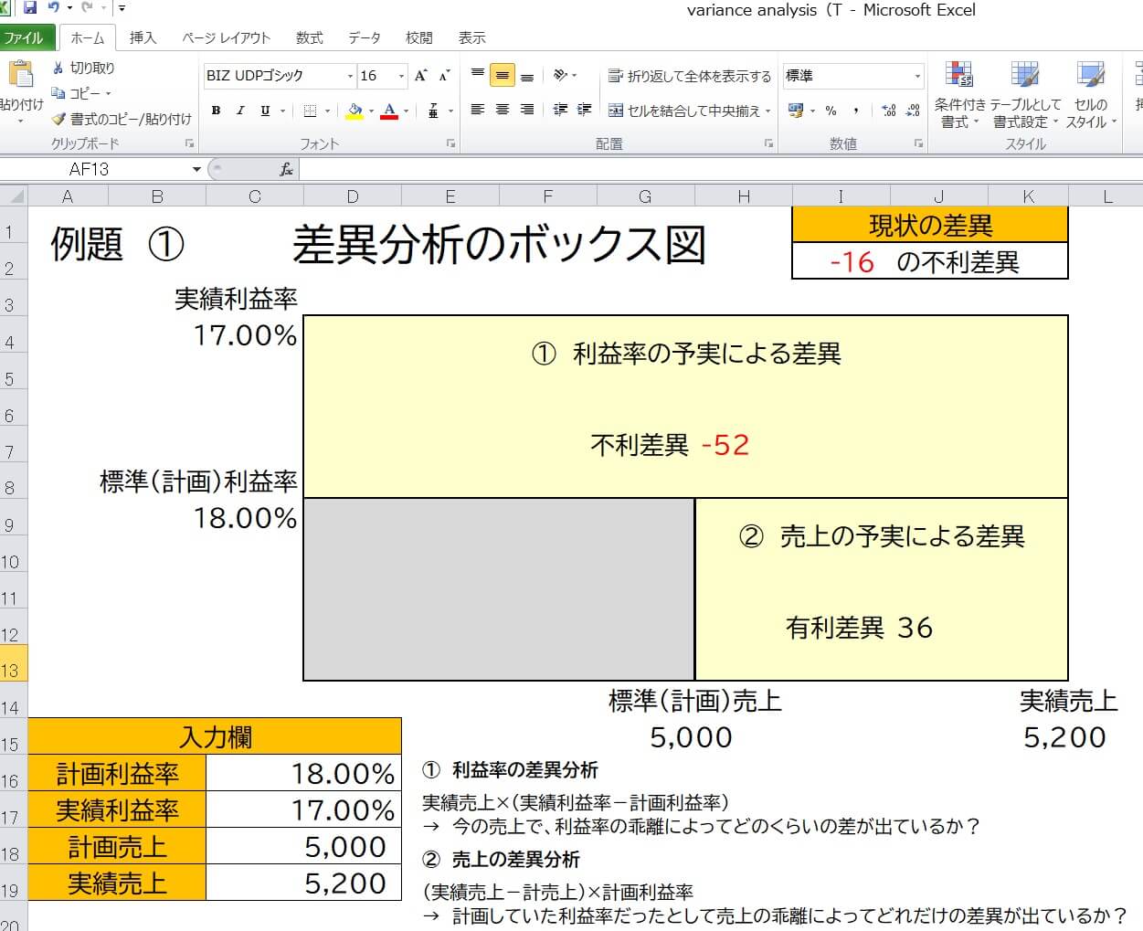The height and width of the screenshot is (931, 1143).
Task: Open the 数値 group dialog launcher
Action: point(918,143)
